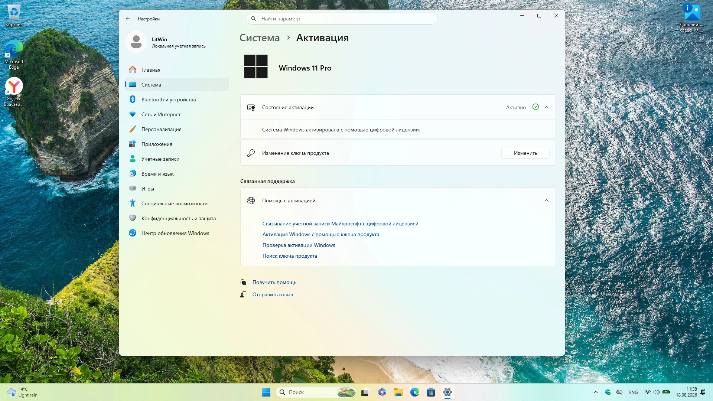Viewport: 713px width, 401px height.
Task: Click the volume speaker tray icon
Action: pyautogui.click(x=657, y=392)
